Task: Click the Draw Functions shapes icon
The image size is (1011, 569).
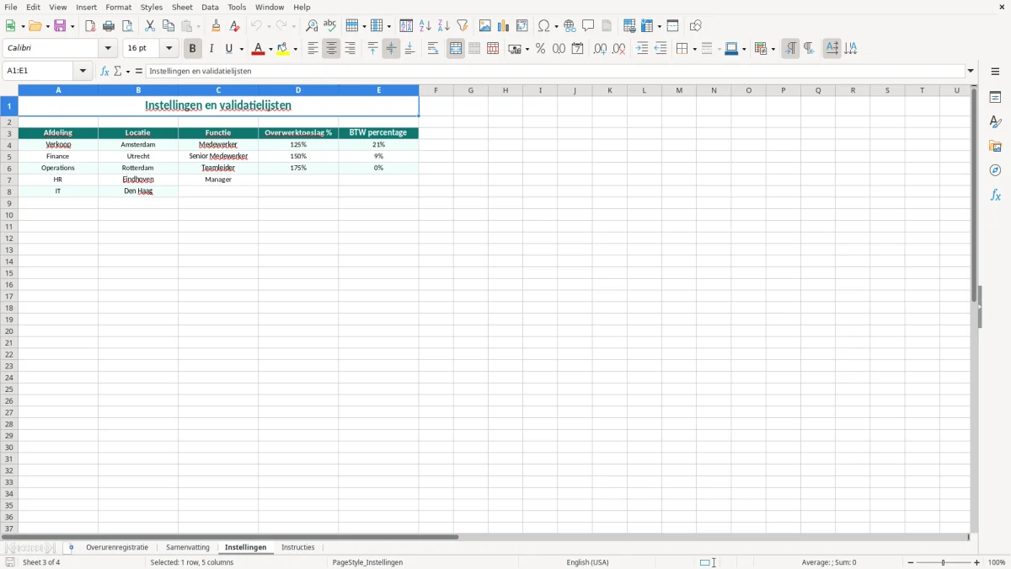Action: pyautogui.click(x=696, y=26)
